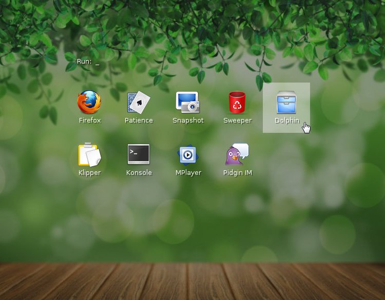Click the "Klipper" text label
385x300 pixels.
pyautogui.click(x=90, y=173)
